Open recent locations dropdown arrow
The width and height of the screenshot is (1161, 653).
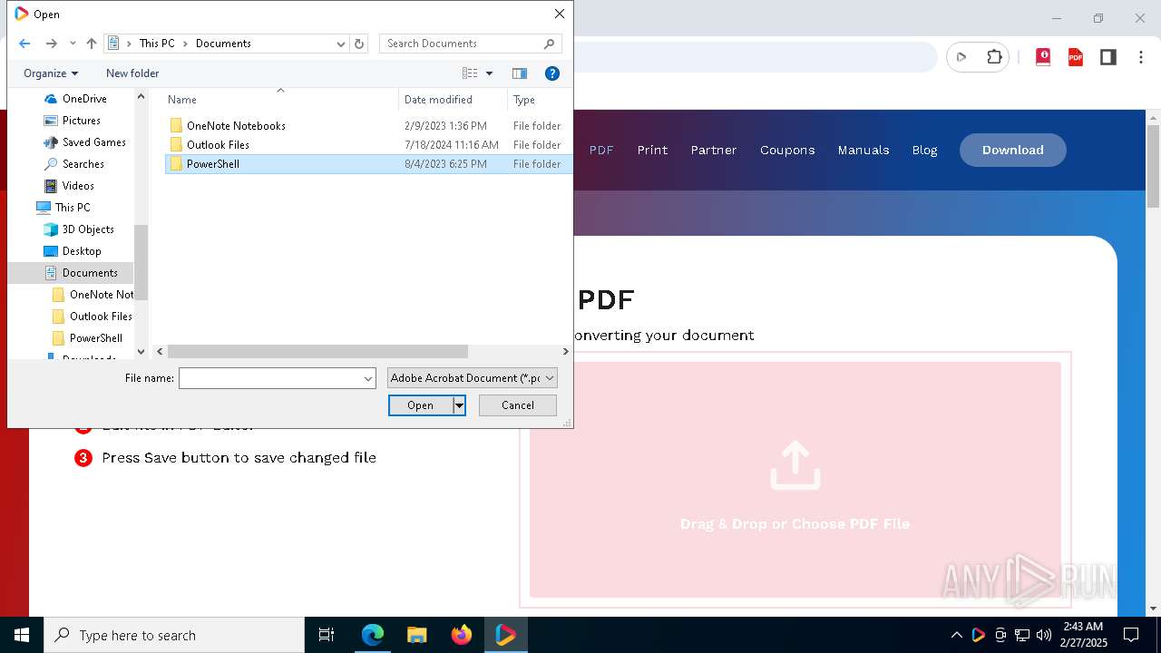[73, 44]
